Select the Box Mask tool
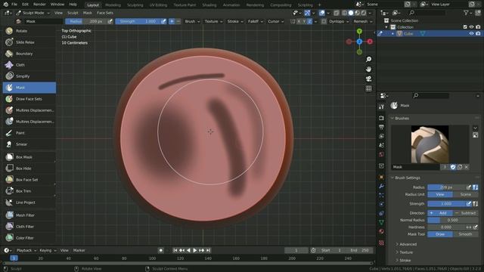Image resolution: width=484 pixels, height=272 pixels. pos(29,157)
